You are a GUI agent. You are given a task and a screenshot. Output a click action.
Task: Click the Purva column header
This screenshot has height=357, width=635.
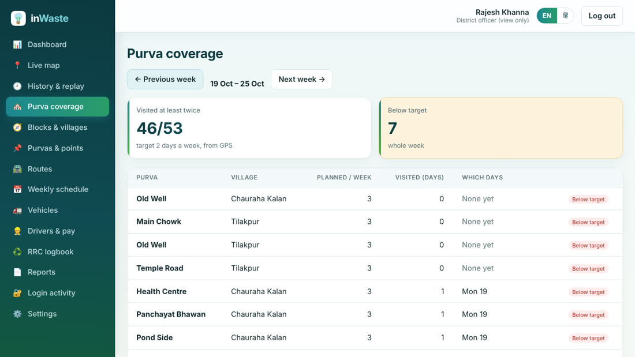pyautogui.click(x=147, y=177)
